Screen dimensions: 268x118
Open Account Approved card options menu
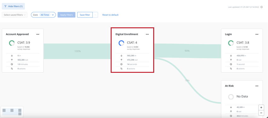click(x=38, y=34)
